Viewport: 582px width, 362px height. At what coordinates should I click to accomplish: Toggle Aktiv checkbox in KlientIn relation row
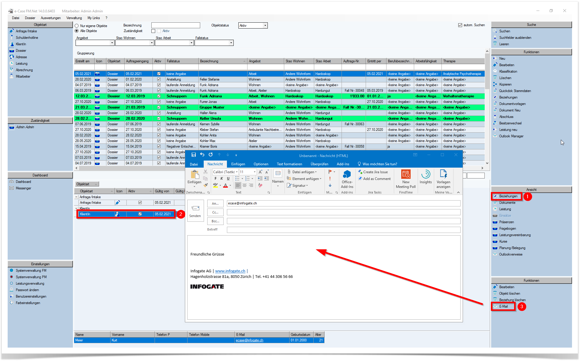click(x=140, y=214)
